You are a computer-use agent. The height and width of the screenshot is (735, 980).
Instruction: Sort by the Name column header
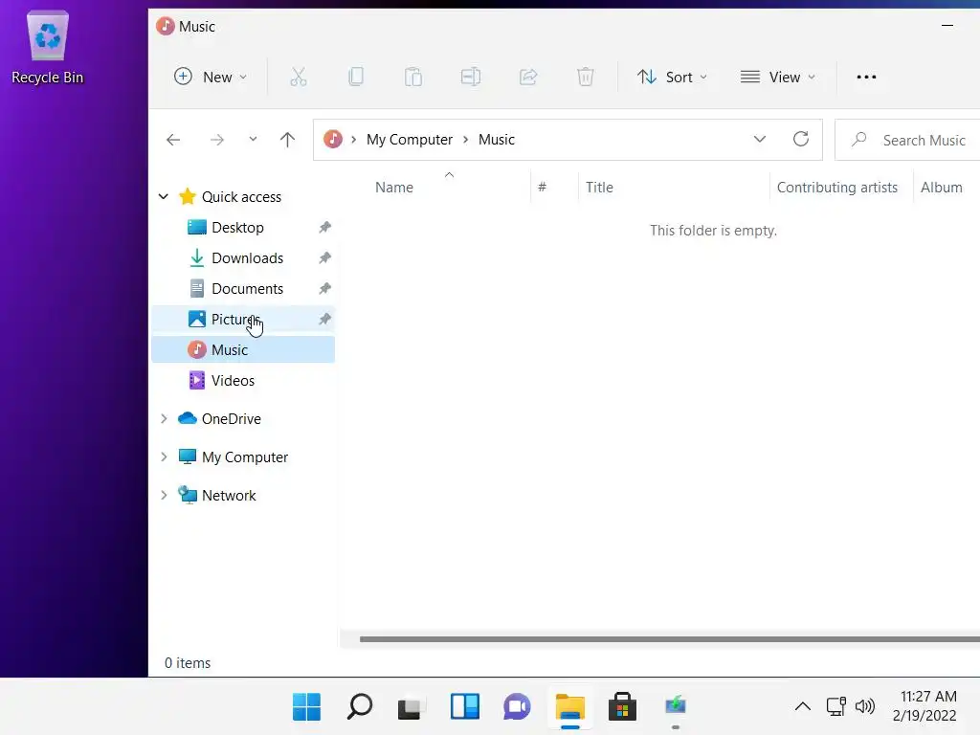(394, 188)
